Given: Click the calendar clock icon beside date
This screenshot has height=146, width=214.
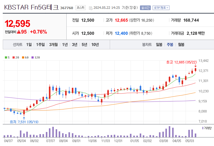Looking at the screenshot, I should (x=90, y=8).
